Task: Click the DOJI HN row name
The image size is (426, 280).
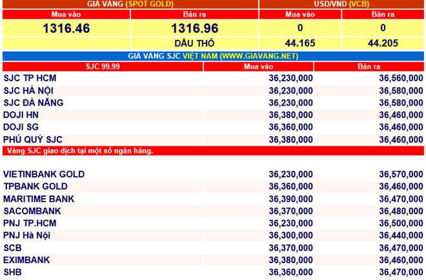Action: (x=21, y=115)
